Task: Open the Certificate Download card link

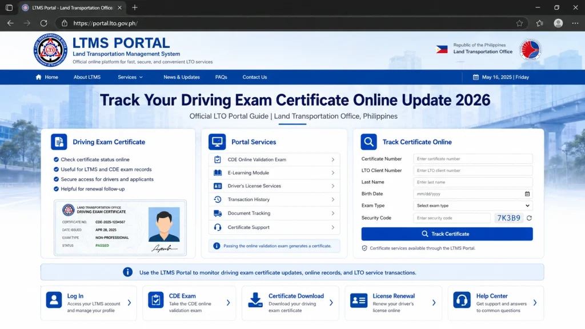Action: (x=290, y=303)
